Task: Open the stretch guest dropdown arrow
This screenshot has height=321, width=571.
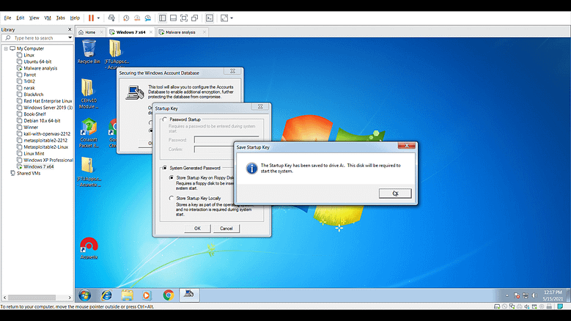Action: [x=232, y=18]
